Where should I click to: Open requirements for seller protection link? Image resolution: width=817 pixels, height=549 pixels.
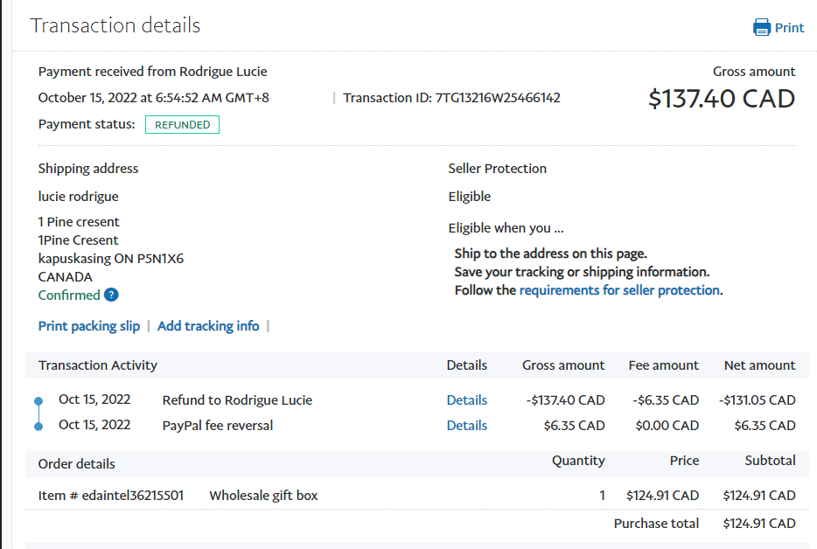pyautogui.click(x=619, y=290)
